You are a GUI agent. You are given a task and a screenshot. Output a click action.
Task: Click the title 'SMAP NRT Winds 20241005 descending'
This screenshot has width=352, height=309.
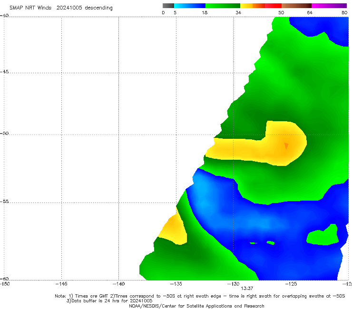tap(61, 8)
